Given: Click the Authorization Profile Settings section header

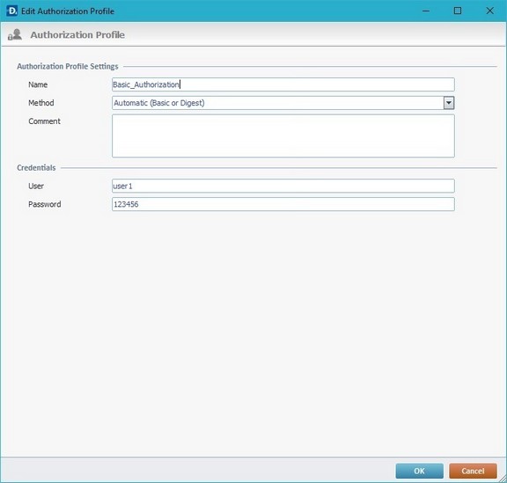Looking at the screenshot, I should click(x=68, y=66).
